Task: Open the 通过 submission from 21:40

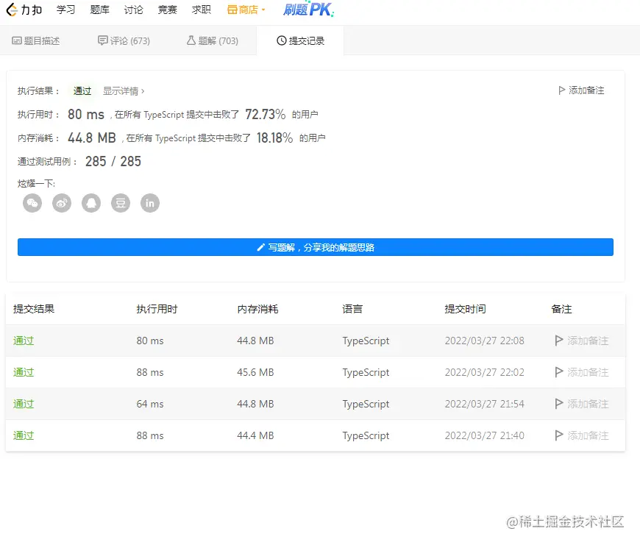Action: pos(24,435)
